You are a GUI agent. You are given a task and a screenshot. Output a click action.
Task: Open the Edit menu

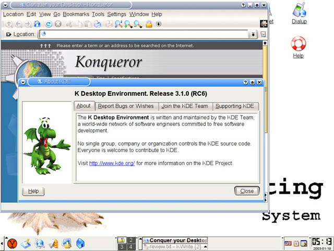pos(31,14)
